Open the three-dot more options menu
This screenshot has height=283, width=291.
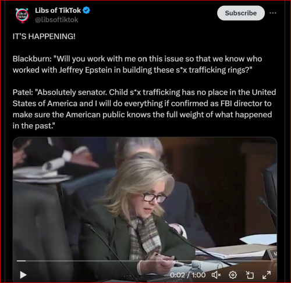(x=273, y=13)
